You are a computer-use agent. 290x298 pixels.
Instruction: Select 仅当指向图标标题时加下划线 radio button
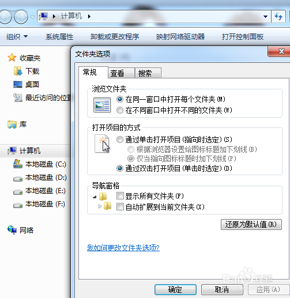pyautogui.click(x=131, y=159)
